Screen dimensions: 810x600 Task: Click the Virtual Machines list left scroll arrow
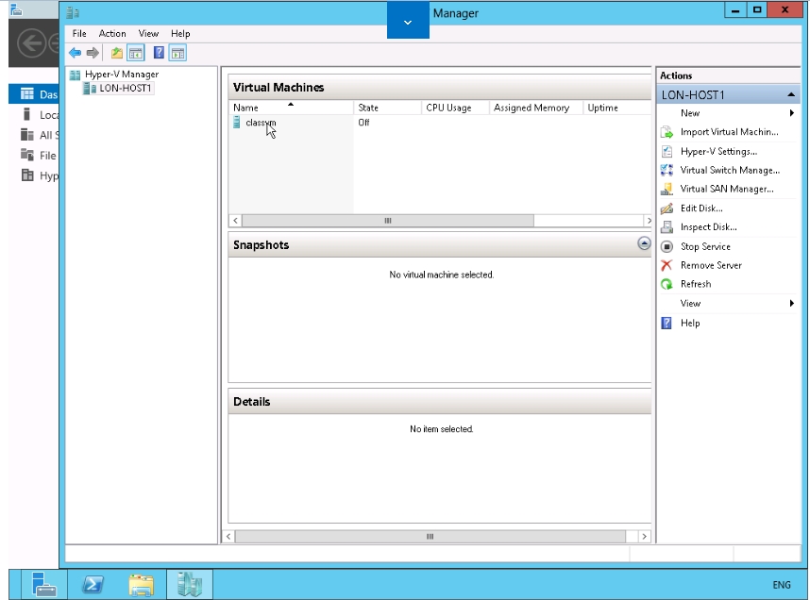236,221
